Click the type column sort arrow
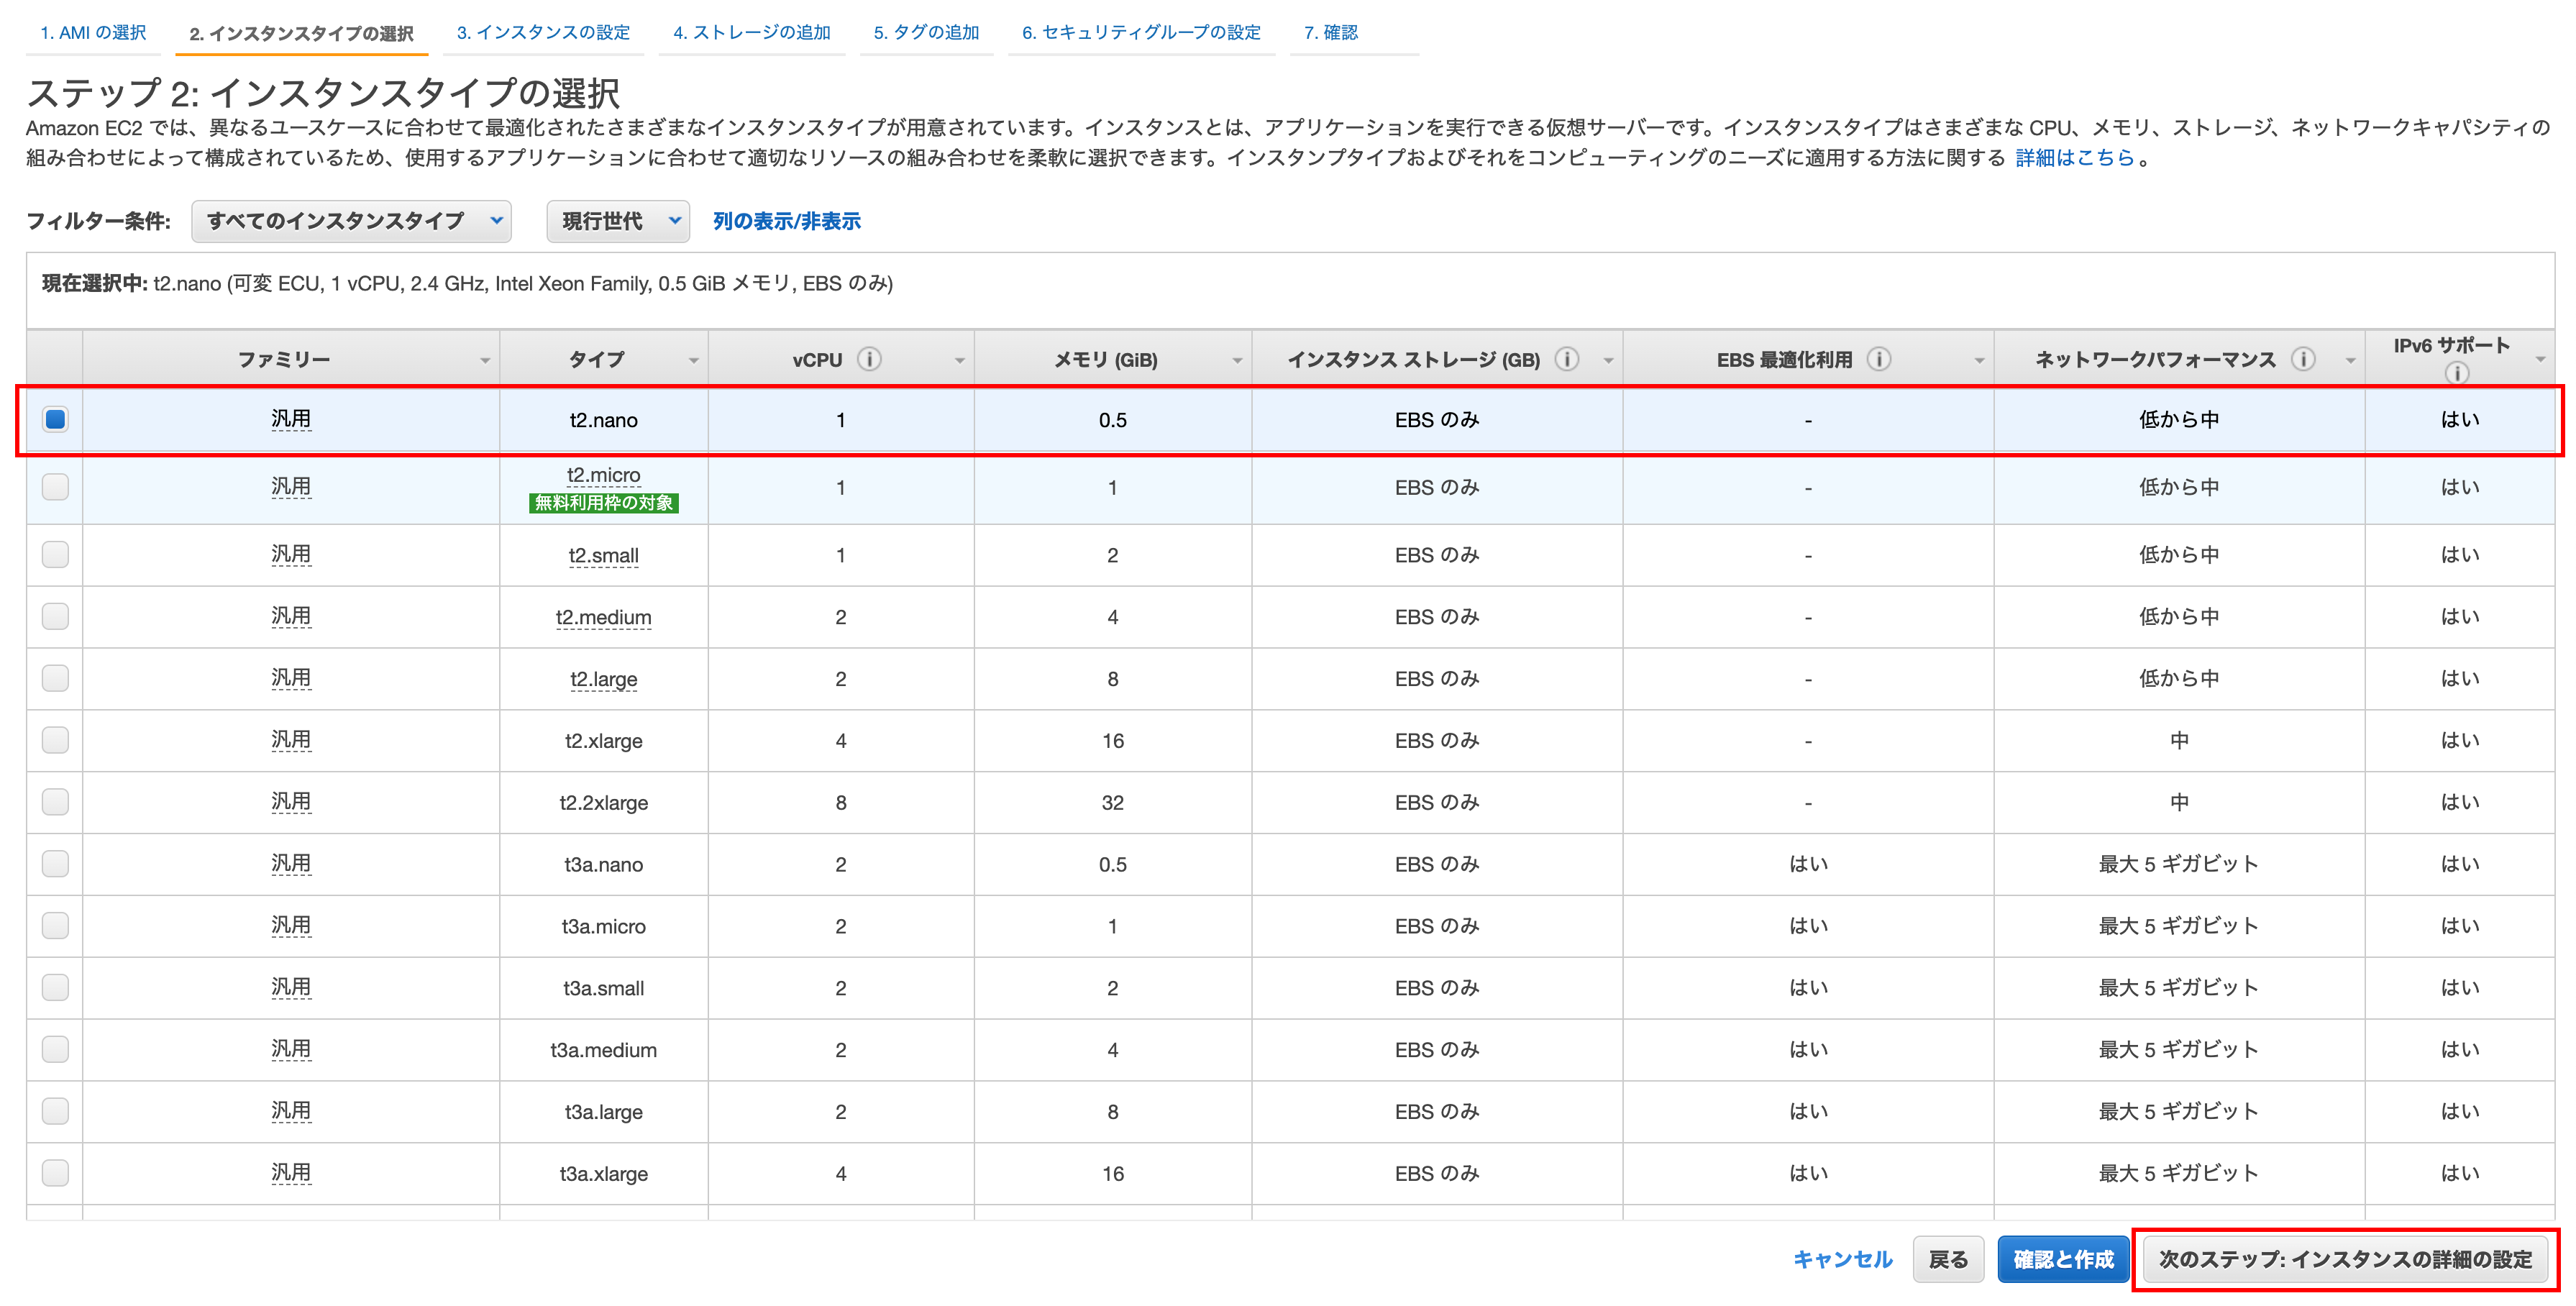This screenshot has width=2576, height=1306. [693, 361]
